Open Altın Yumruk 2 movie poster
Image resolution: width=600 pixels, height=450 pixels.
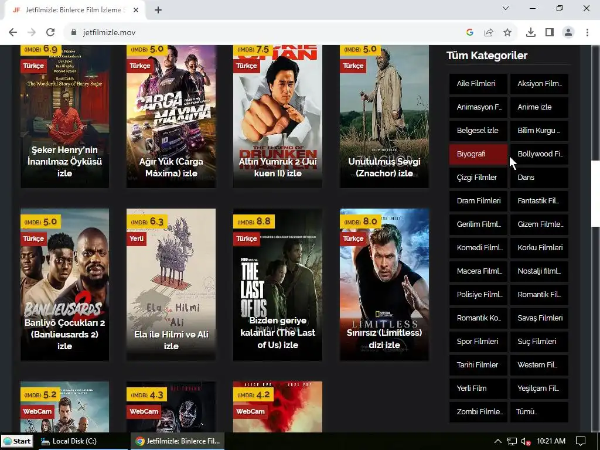(x=278, y=117)
